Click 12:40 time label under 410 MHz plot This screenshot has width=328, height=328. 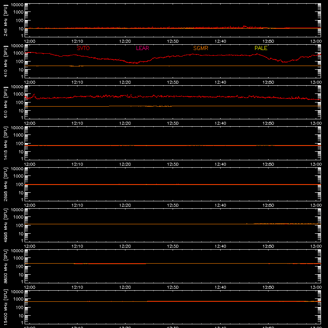click(221, 82)
